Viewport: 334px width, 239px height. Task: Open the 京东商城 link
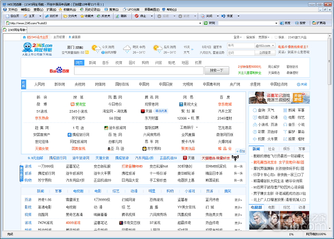(x=224, y=104)
